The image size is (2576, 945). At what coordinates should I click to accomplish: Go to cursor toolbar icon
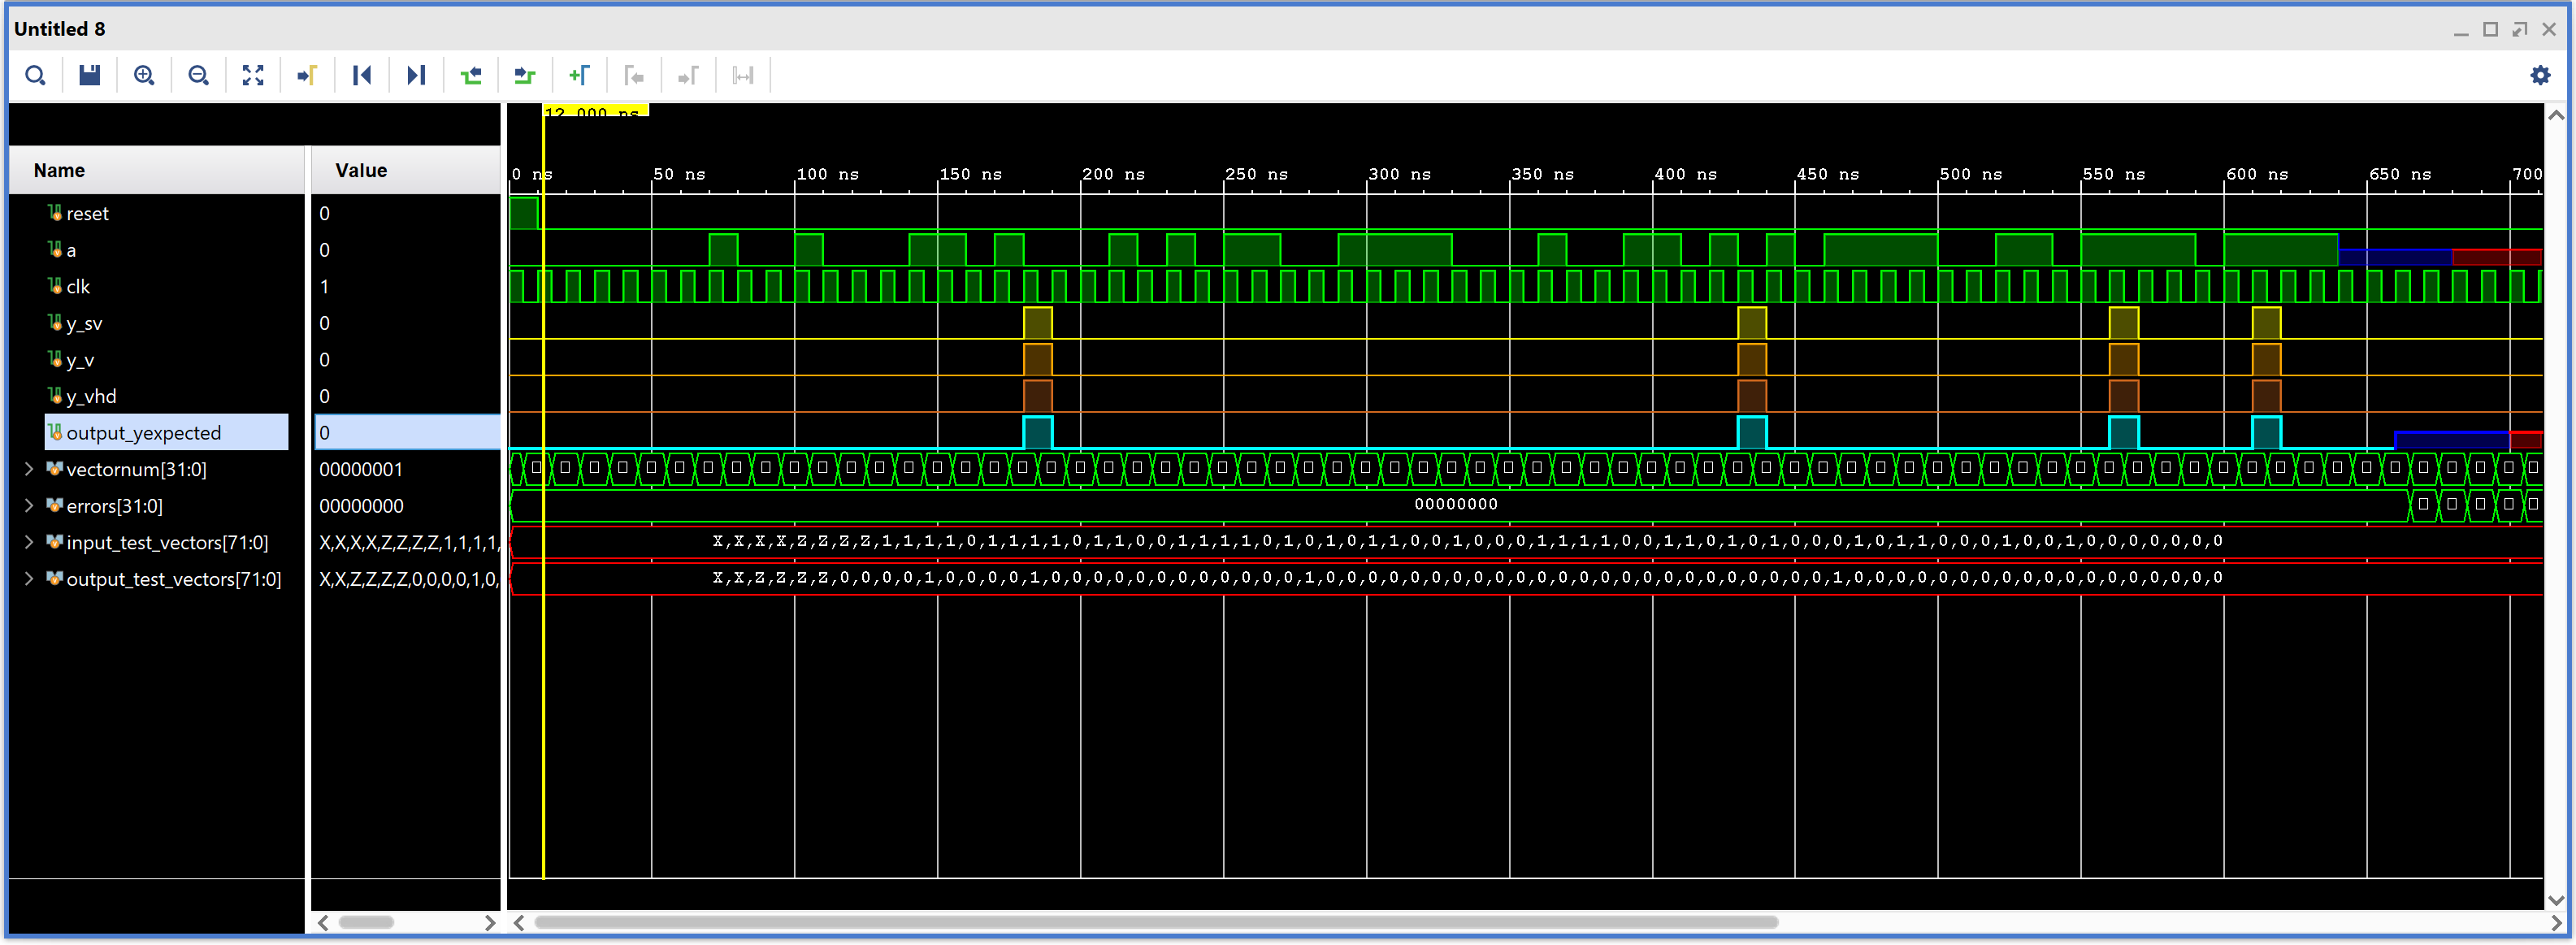307,76
